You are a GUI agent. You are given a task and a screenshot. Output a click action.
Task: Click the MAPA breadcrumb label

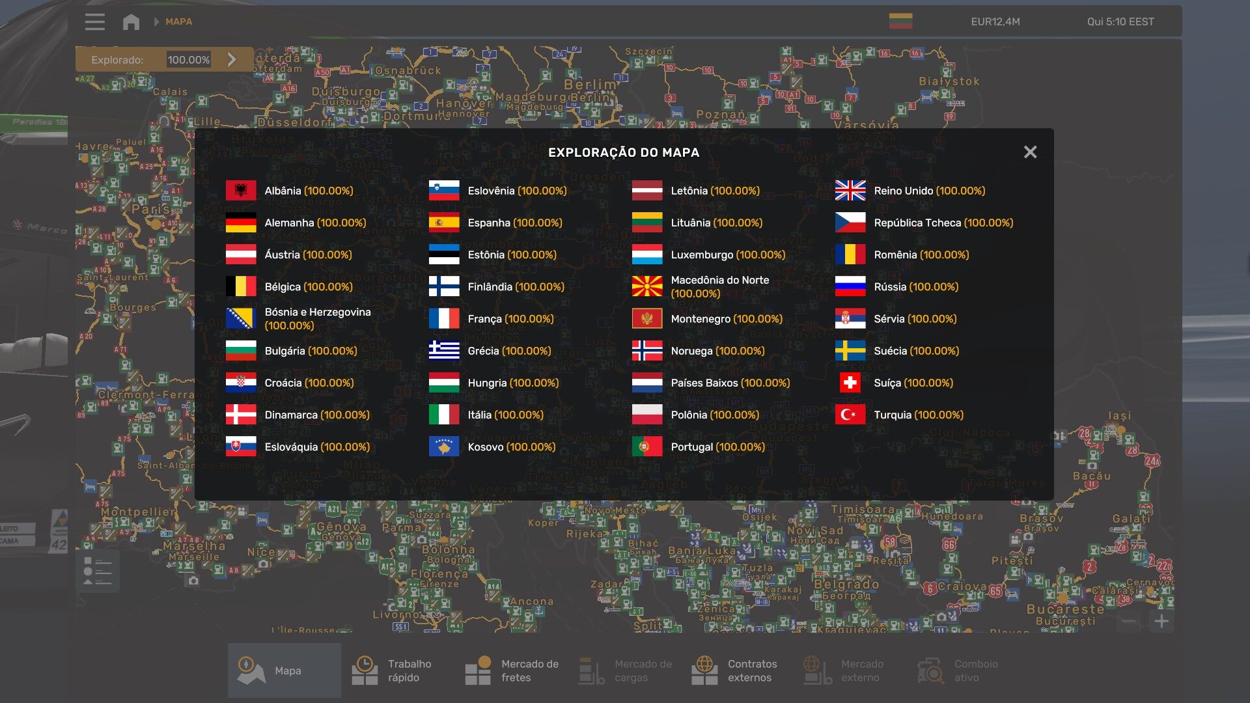178,21
